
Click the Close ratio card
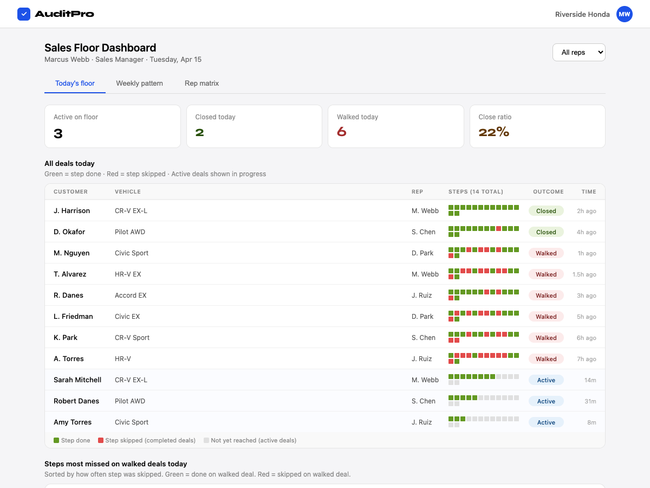pos(537,126)
